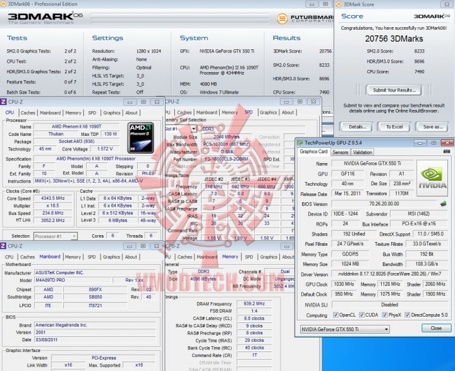Click BIOS date 03/08/2011
Image resolution: width=455 pixels, height=371 pixels.
(x=95, y=339)
